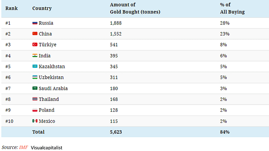269x151 pixels.
Task: Click the Rank column header
Action: point(11,8)
